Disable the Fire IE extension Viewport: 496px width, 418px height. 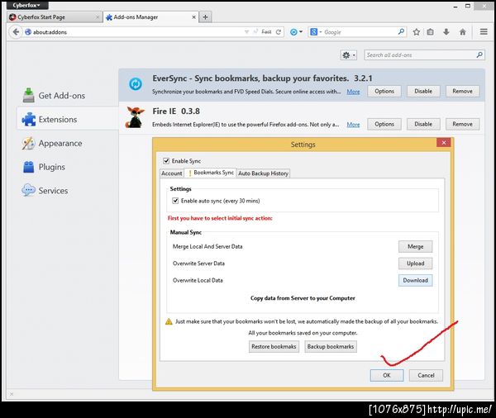pyautogui.click(x=423, y=124)
